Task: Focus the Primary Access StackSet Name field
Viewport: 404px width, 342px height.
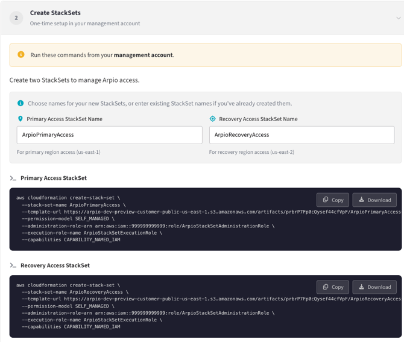Action: [x=109, y=135]
